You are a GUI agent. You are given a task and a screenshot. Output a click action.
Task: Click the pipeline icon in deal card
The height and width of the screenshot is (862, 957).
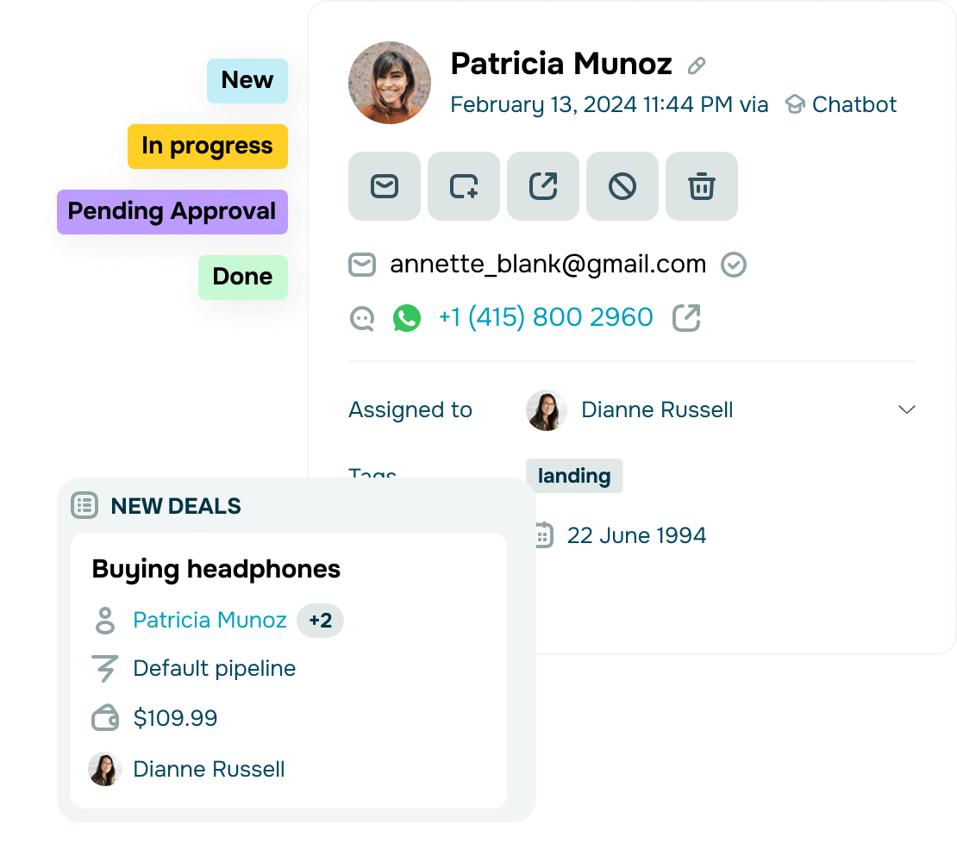tap(104, 669)
